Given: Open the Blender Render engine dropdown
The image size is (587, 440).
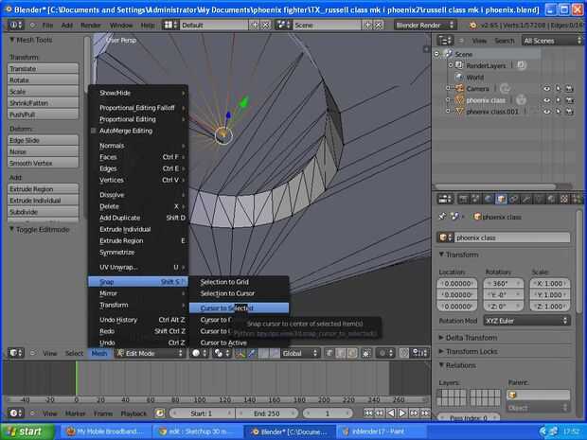Looking at the screenshot, I should point(425,25).
